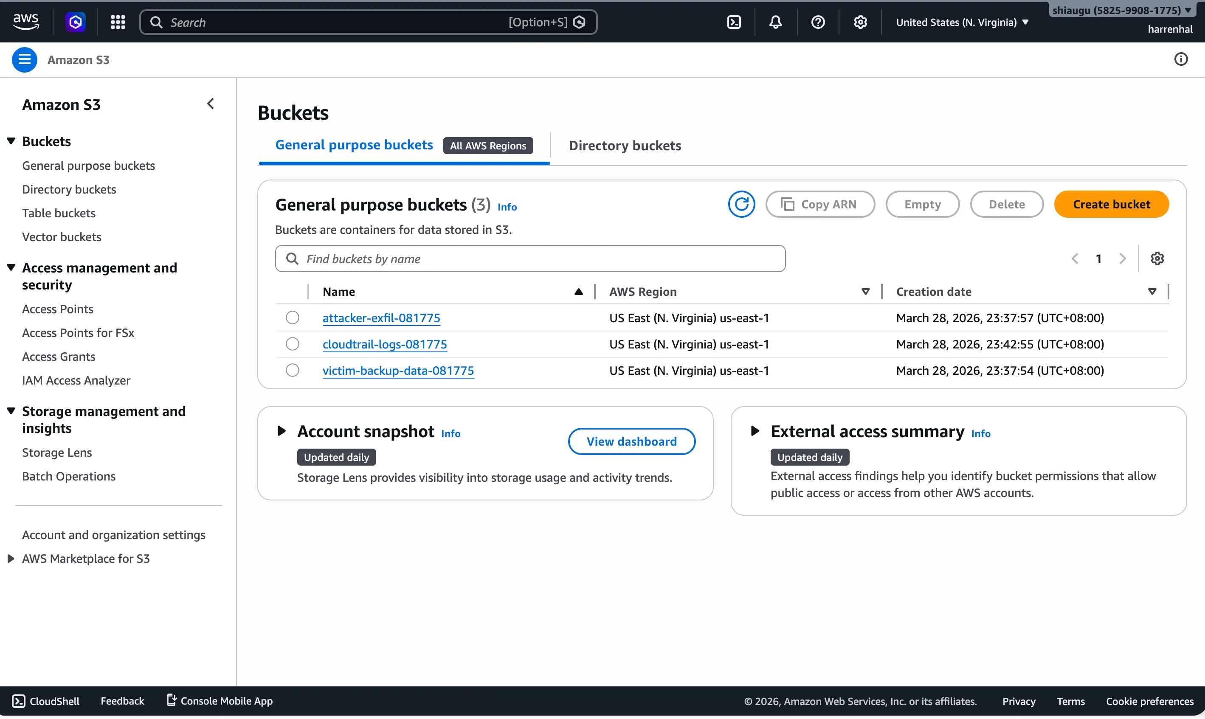Viewport: 1205px width, 719px height.
Task: Launch CloudShell from the top bar icon
Action: click(x=734, y=22)
